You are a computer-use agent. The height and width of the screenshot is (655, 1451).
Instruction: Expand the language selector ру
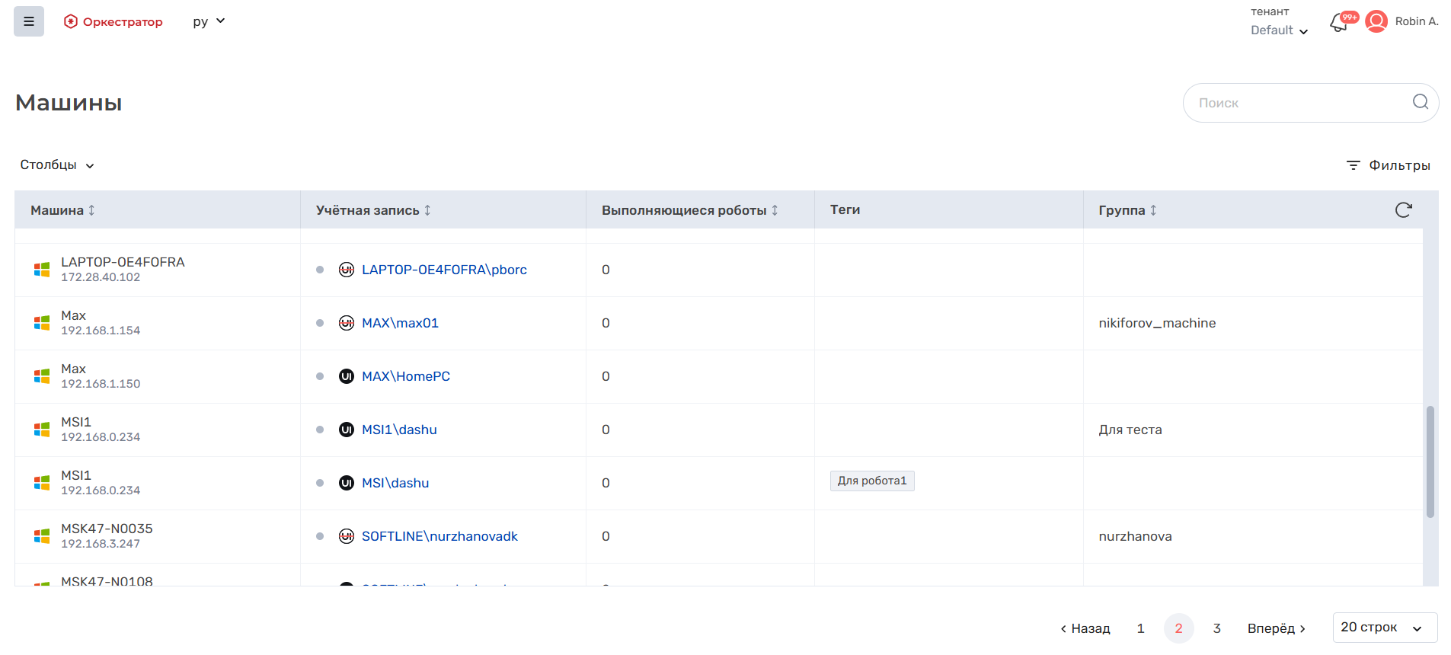[209, 21]
